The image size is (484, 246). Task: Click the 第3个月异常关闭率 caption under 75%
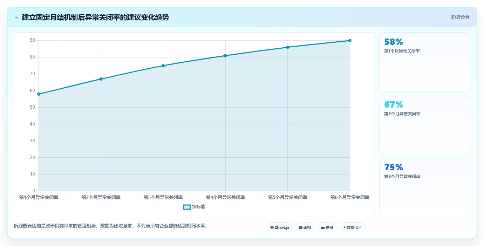coord(402,177)
